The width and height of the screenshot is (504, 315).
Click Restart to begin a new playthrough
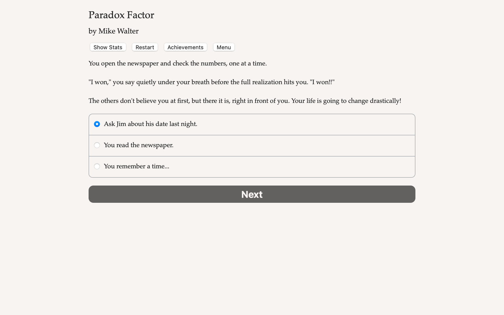(145, 47)
